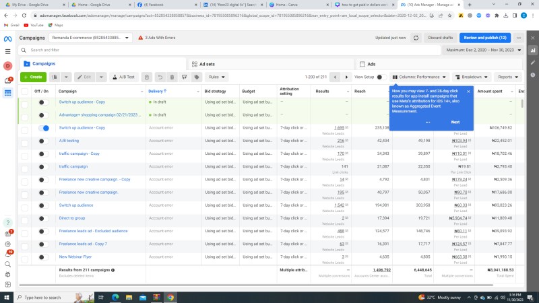Go to previous page of campaigns
This screenshot has width=539, height=303.
[x=335, y=77]
